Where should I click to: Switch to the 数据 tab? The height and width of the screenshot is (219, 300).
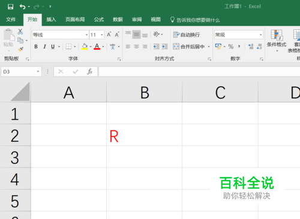pyautogui.click(x=118, y=19)
